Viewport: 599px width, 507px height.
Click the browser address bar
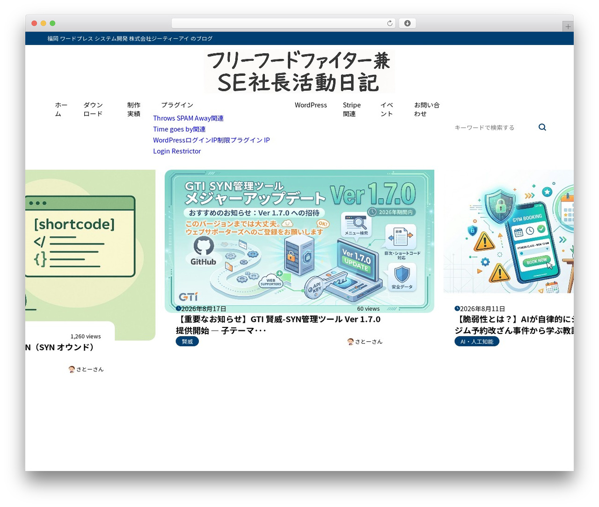coord(284,23)
